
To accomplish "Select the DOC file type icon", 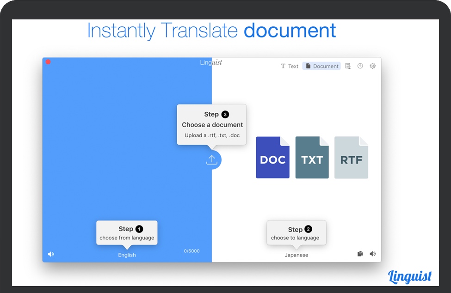I will point(272,158).
